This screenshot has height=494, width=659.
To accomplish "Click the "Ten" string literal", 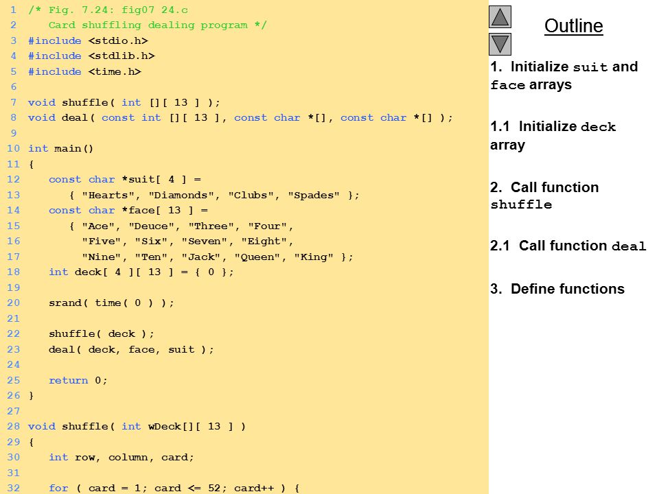I will pyautogui.click(x=151, y=257).
